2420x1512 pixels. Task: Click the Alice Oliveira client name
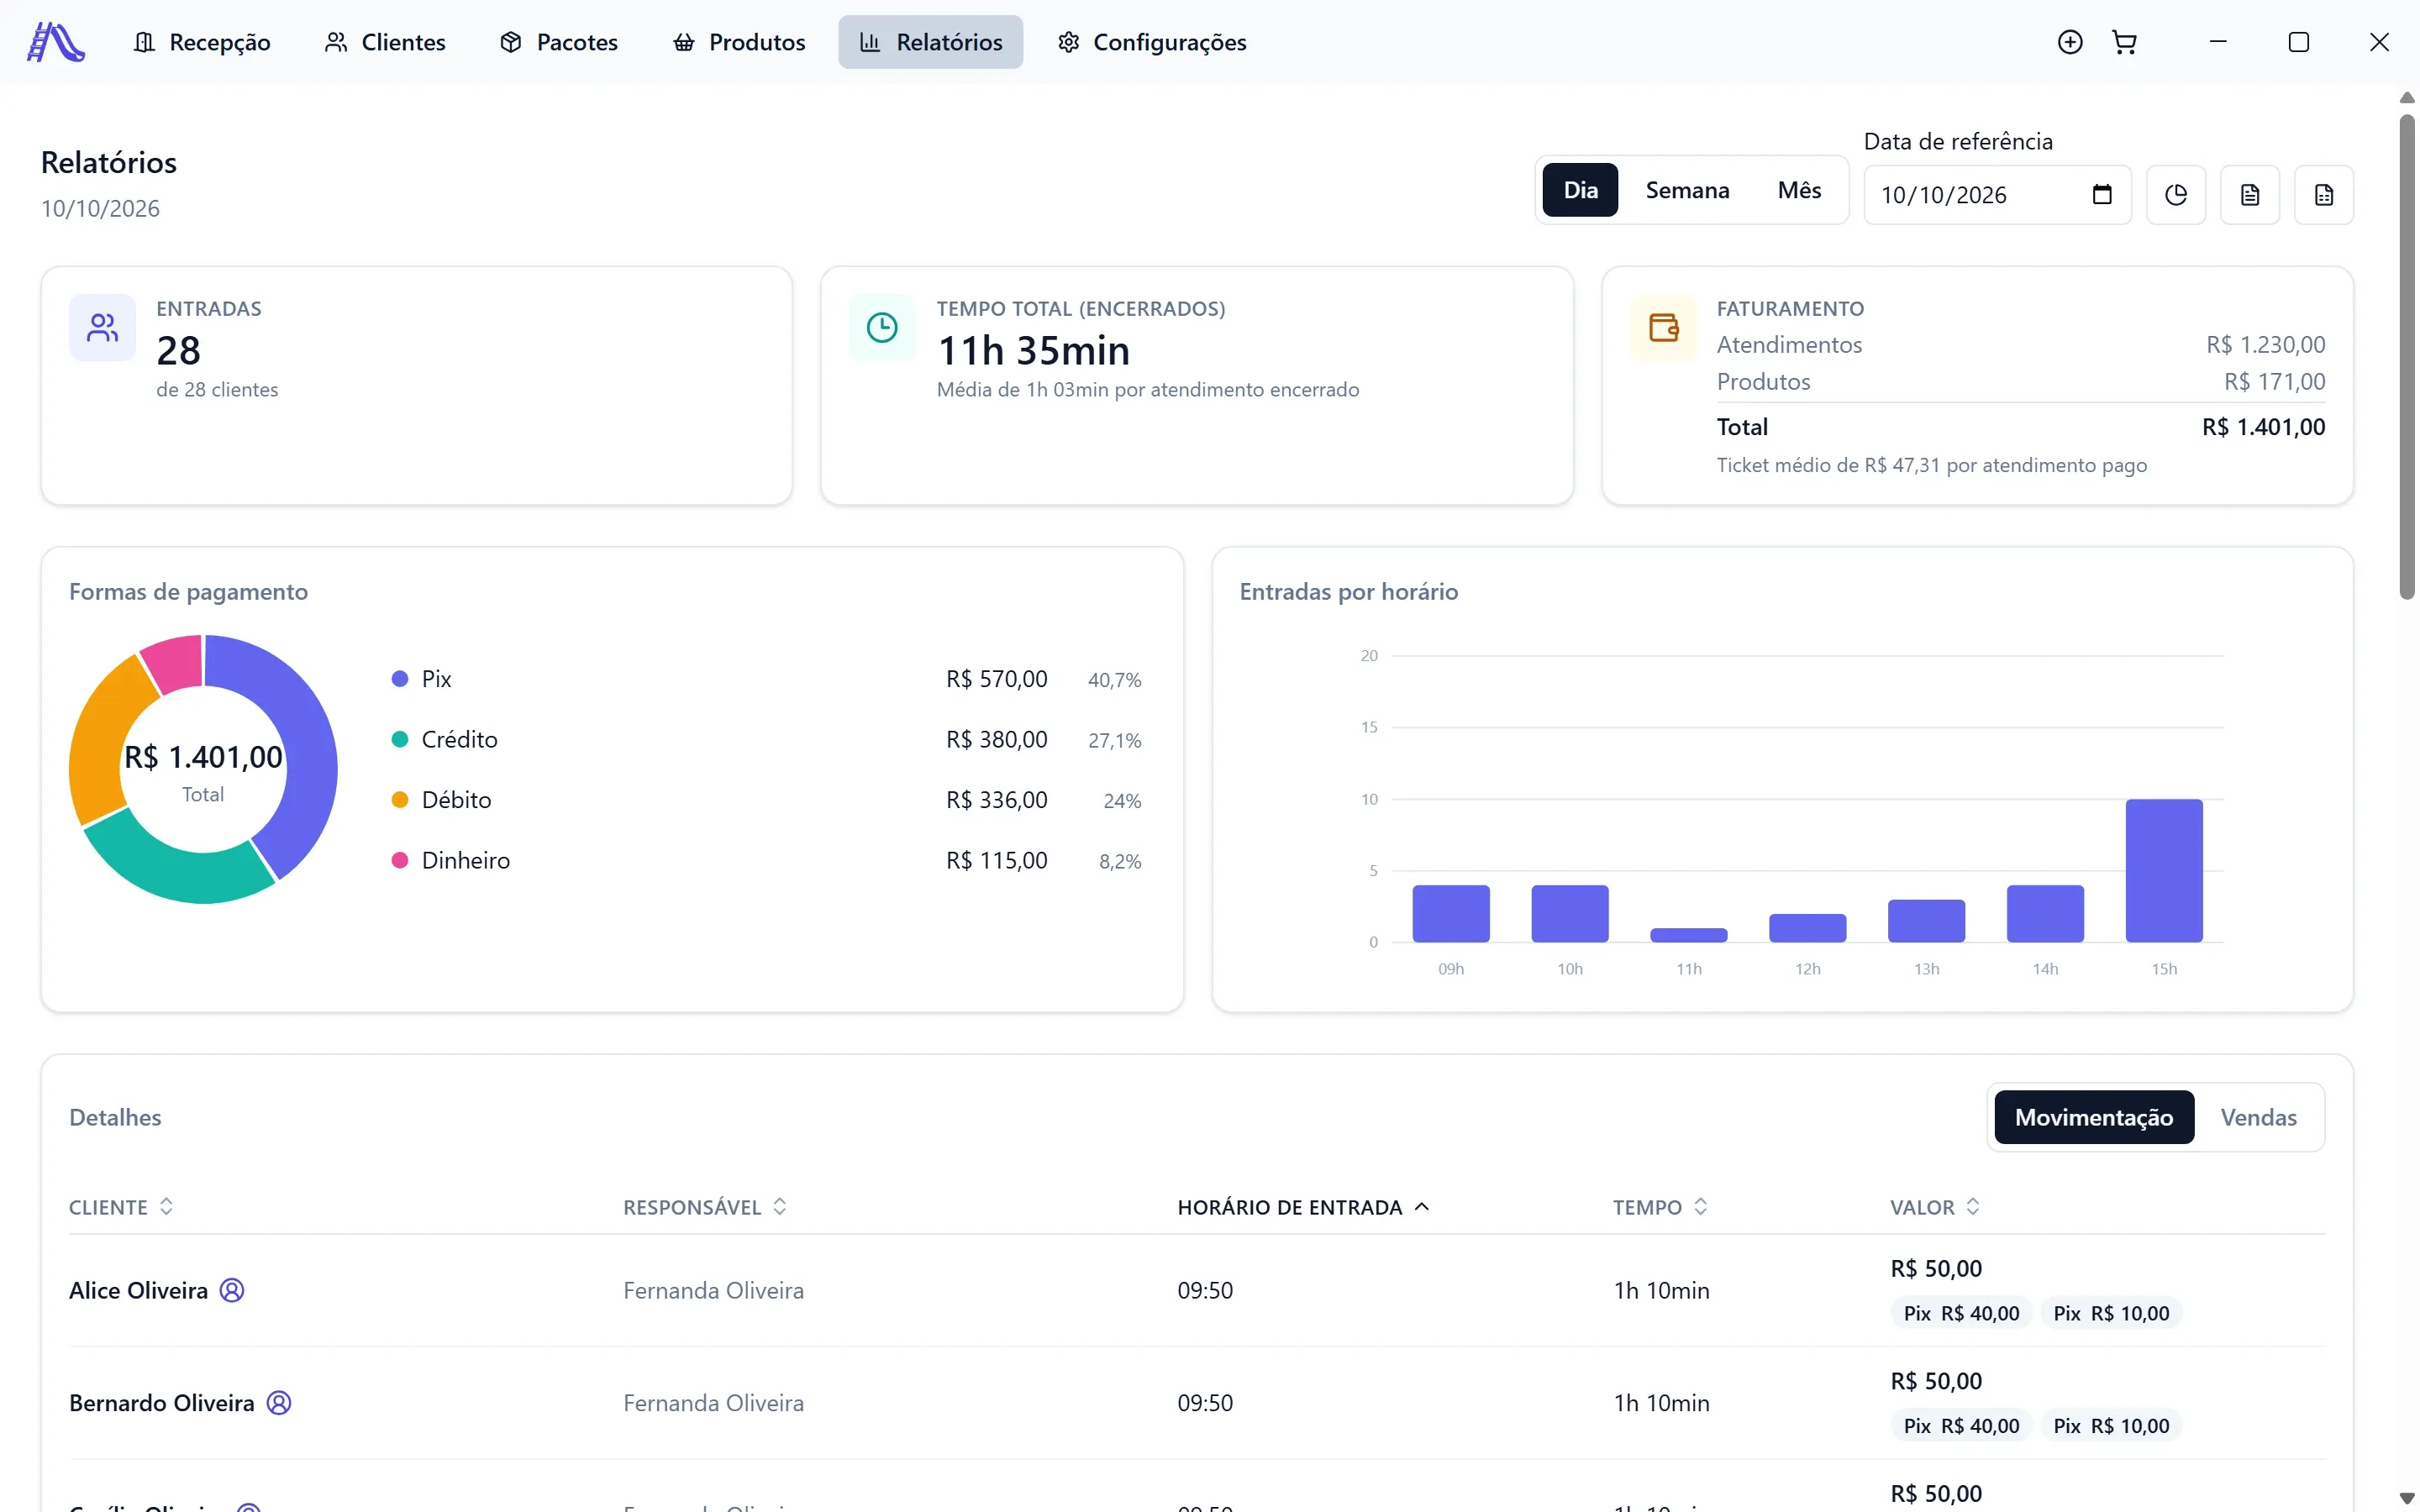point(138,1290)
